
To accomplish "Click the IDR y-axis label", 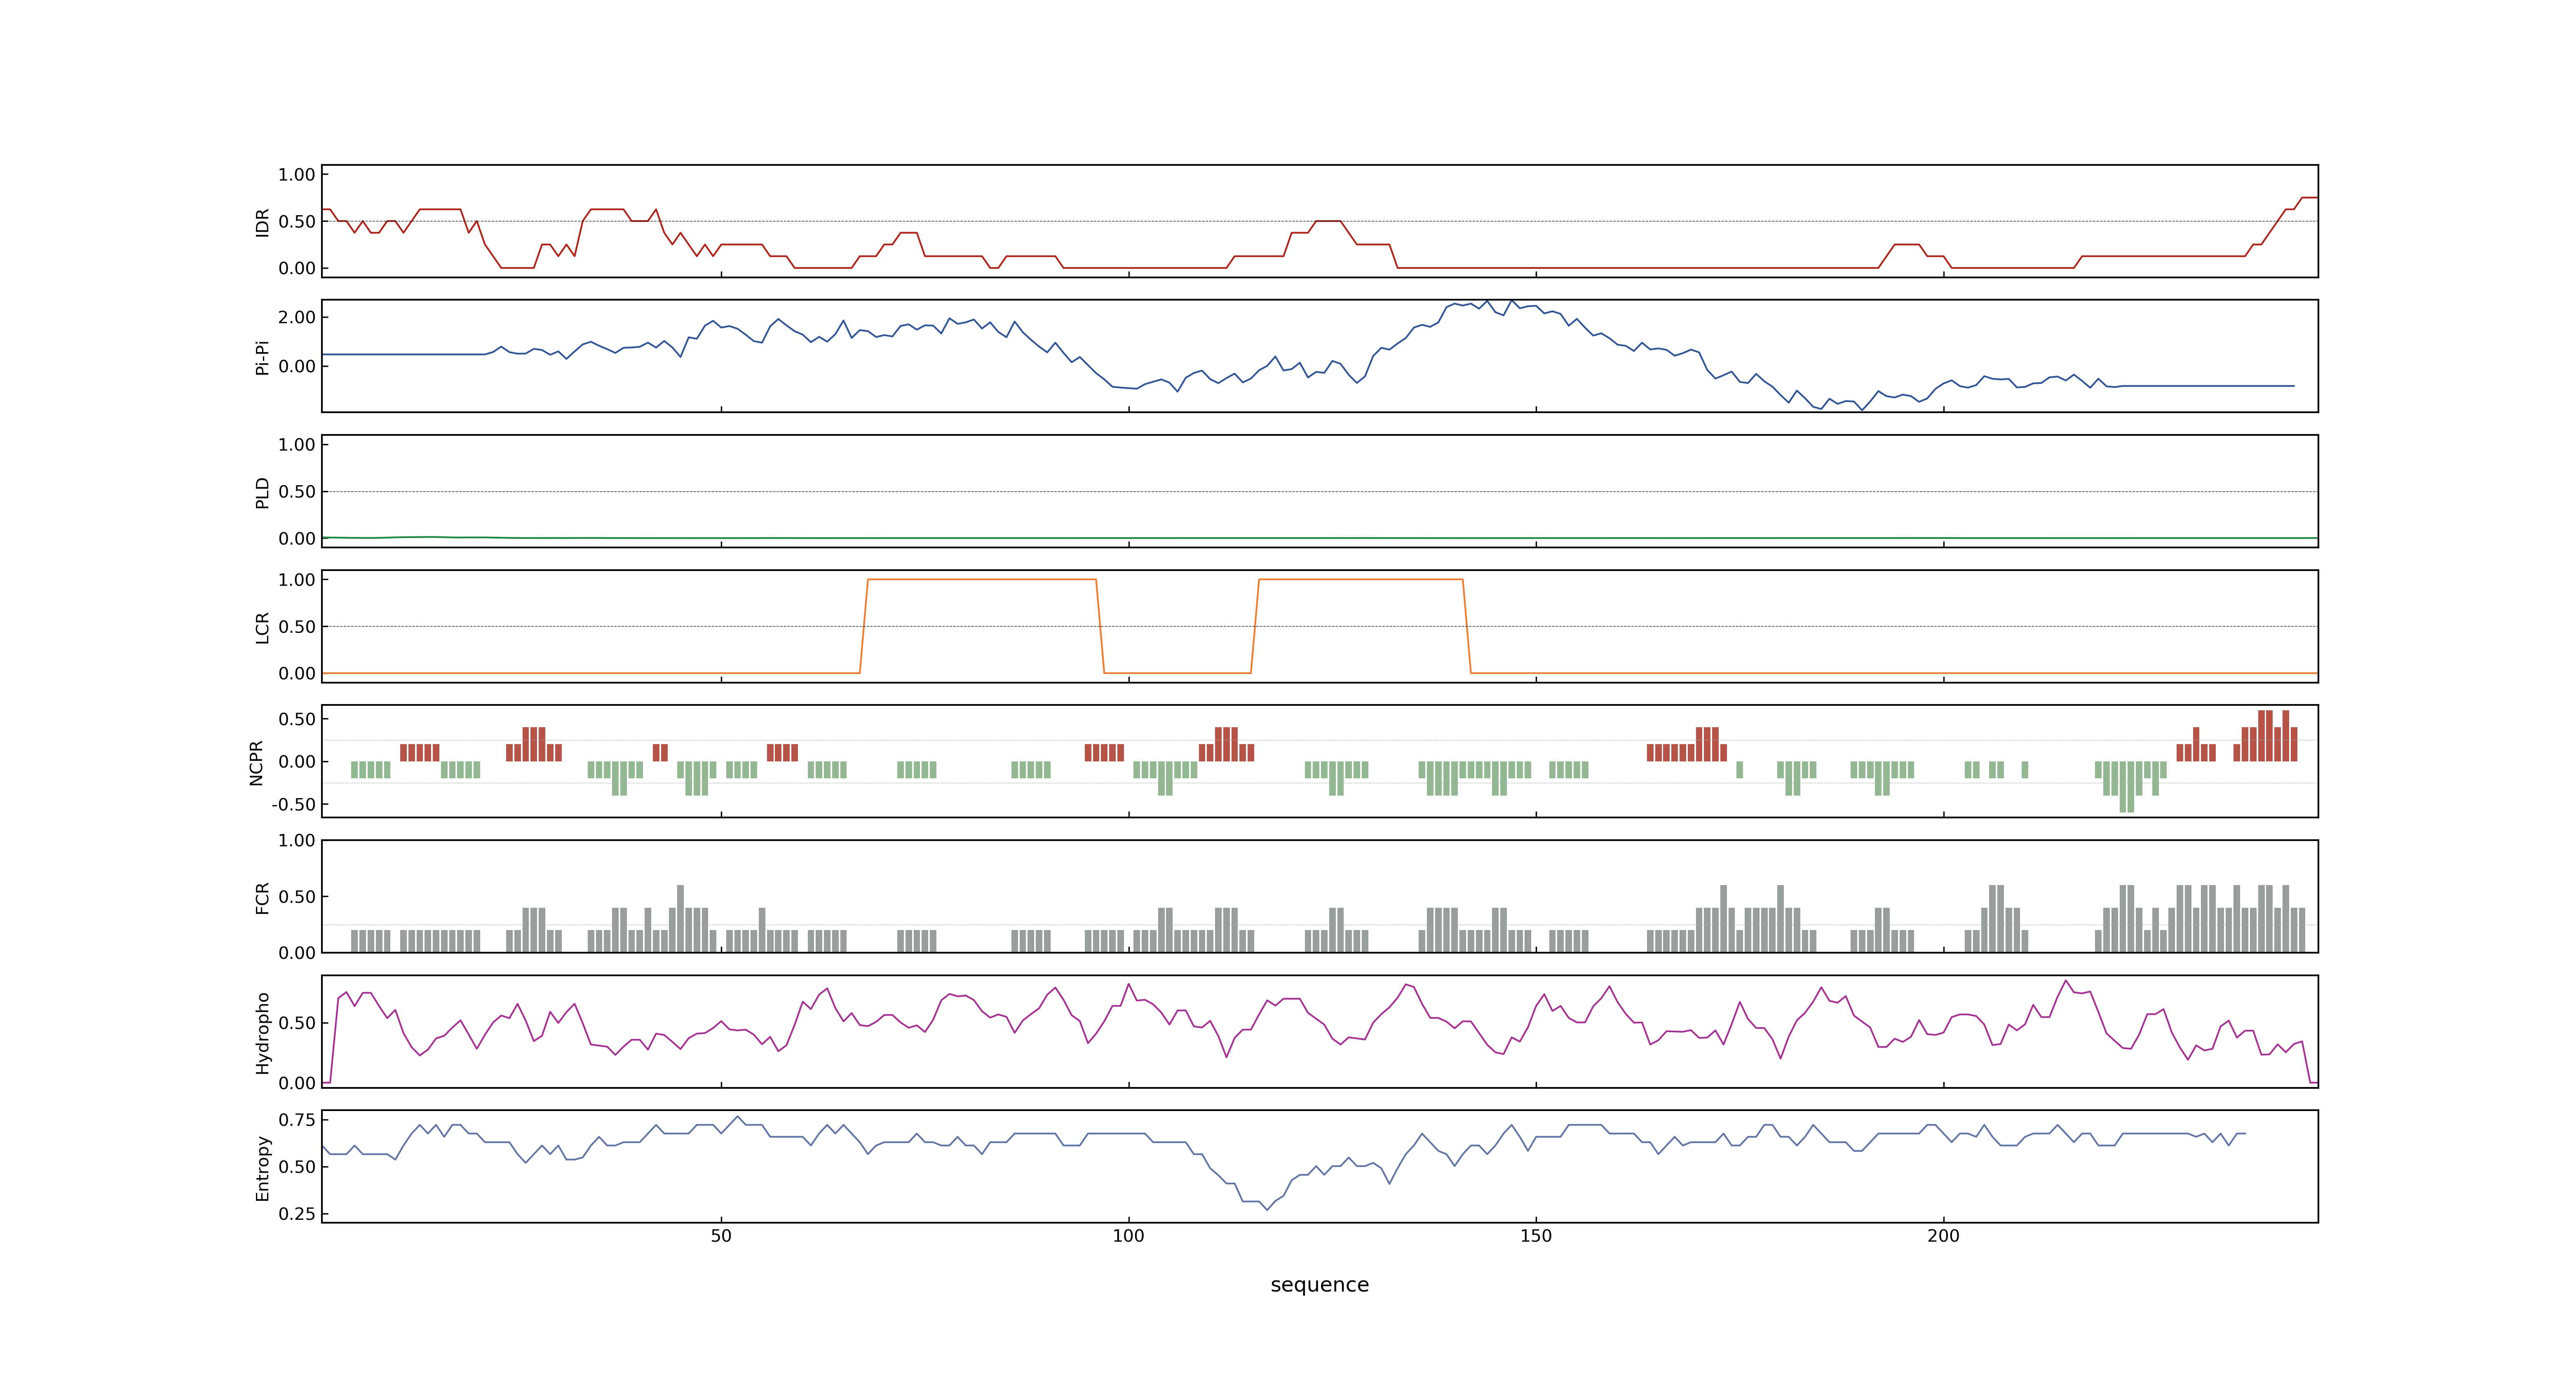I will click(x=262, y=222).
